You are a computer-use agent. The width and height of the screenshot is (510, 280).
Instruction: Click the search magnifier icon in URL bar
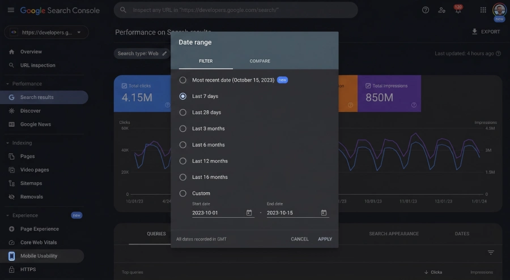pos(123,10)
